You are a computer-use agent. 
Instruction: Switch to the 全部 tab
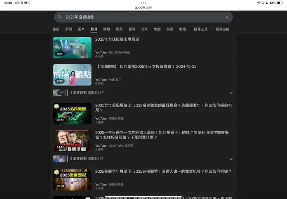click(56, 29)
